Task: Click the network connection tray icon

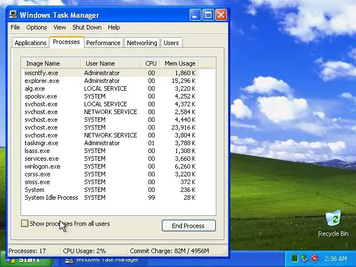Action: click(304, 259)
